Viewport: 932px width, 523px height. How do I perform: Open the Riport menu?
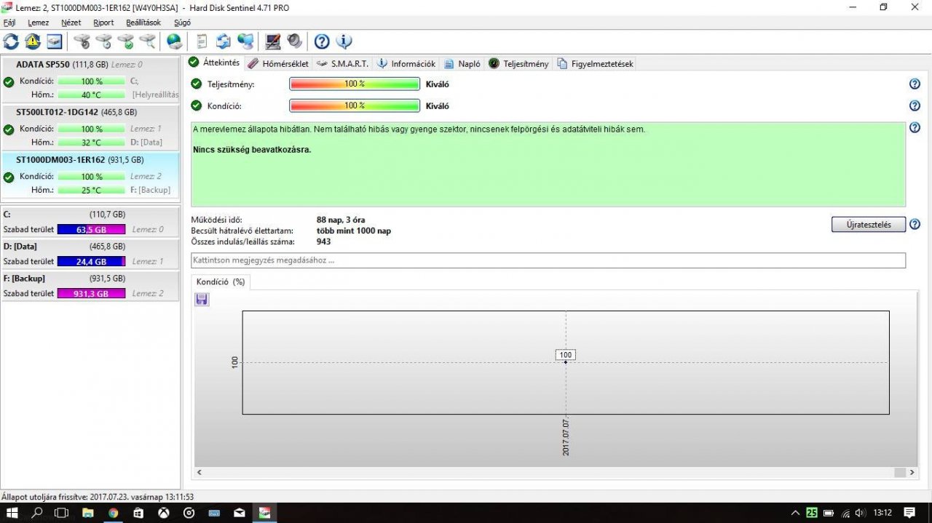coord(103,23)
